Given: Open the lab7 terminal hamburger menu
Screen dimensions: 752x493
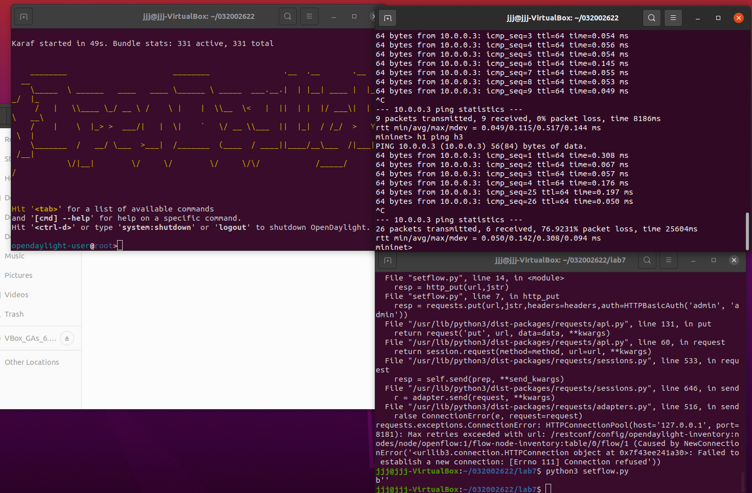Looking at the screenshot, I should pos(669,260).
